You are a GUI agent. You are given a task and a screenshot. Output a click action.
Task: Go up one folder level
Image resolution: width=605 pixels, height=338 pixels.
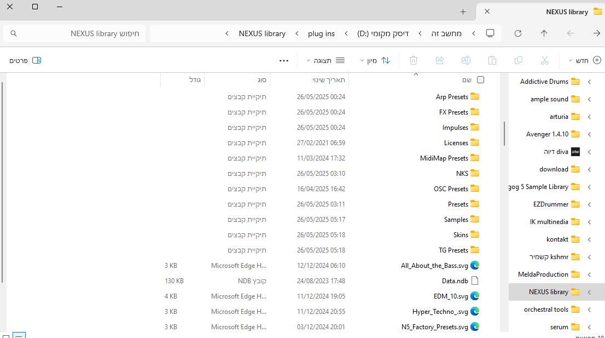[544, 33]
